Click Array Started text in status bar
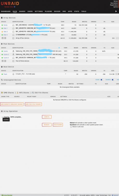 click(8, 195)
